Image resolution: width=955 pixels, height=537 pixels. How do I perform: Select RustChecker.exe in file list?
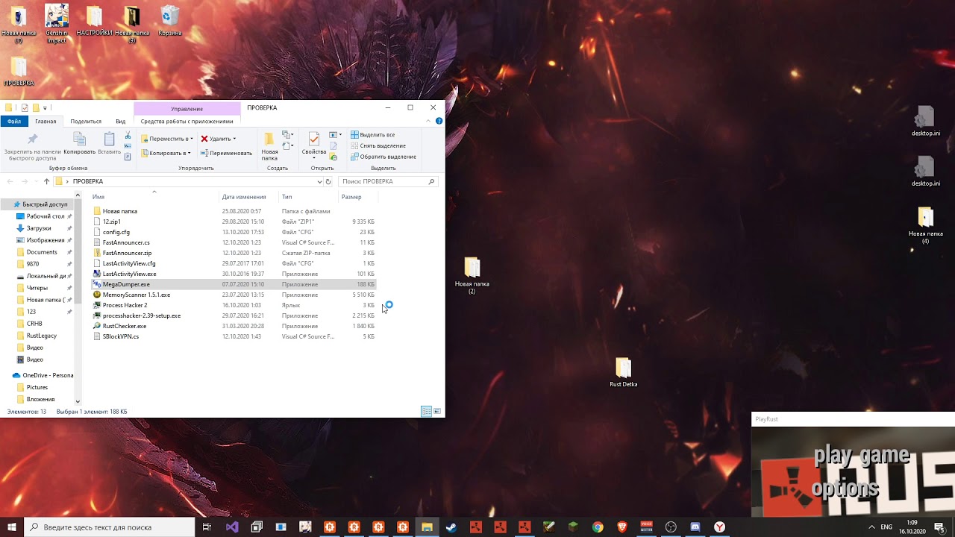[x=124, y=326]
